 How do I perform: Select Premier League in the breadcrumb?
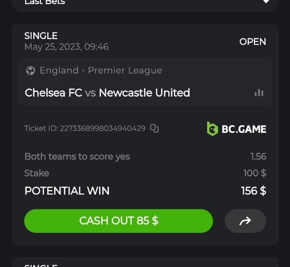[x=125, y=70]
